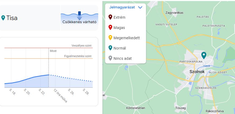The height and width of the screenshot is (114, 235).
Task: Click the teal Normál pin icon
Action: 110,48
